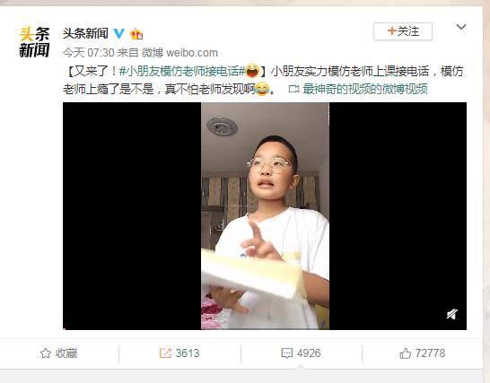Viewport: 490px width, 383px height.
Task: Follow 头条新闻 with the +关注 button
Action: tap(403, 31)
